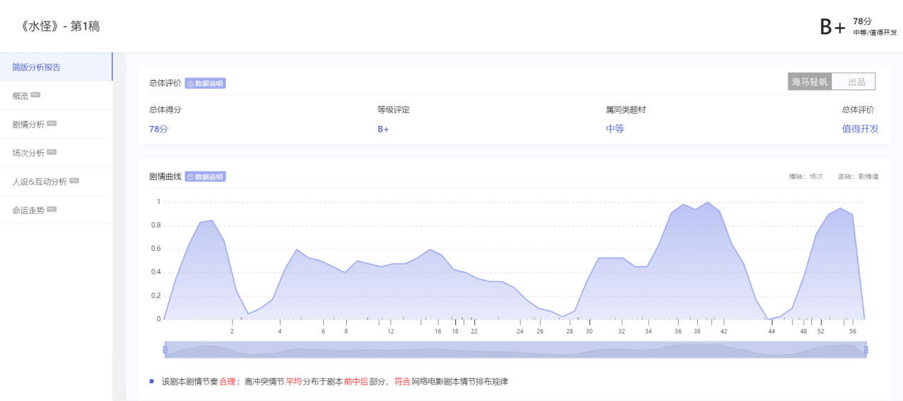Click the B+ grade value under 等级评定

click(x=383, y=129)
